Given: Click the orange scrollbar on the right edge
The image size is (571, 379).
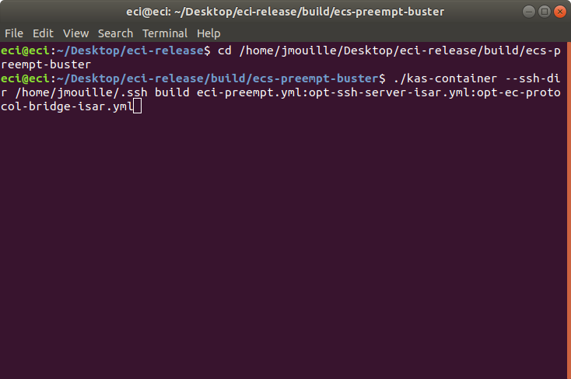Looking at the screenshot, I should click(x=569, y=210).
